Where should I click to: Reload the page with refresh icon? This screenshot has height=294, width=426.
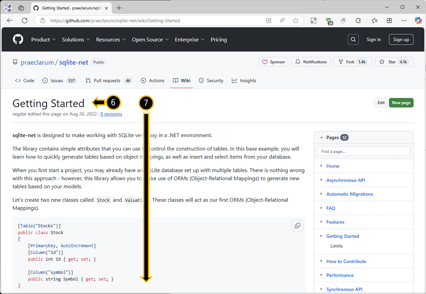click(x=25, y=20)
